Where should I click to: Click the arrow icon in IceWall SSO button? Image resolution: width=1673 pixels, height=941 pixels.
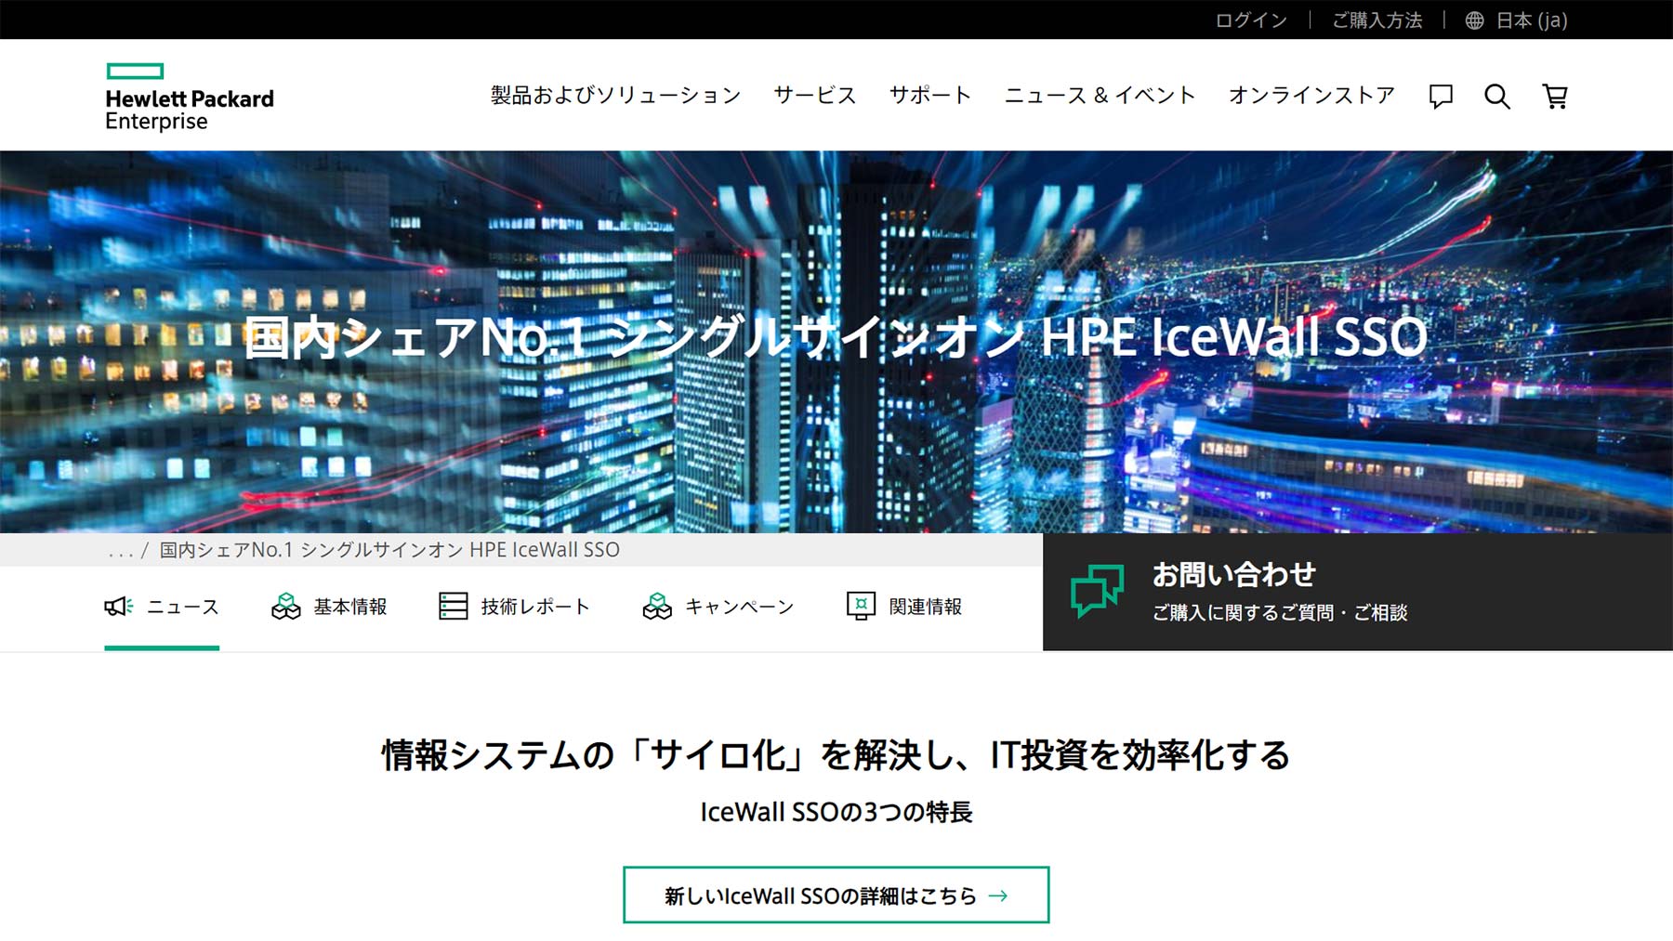click(998, 895)
